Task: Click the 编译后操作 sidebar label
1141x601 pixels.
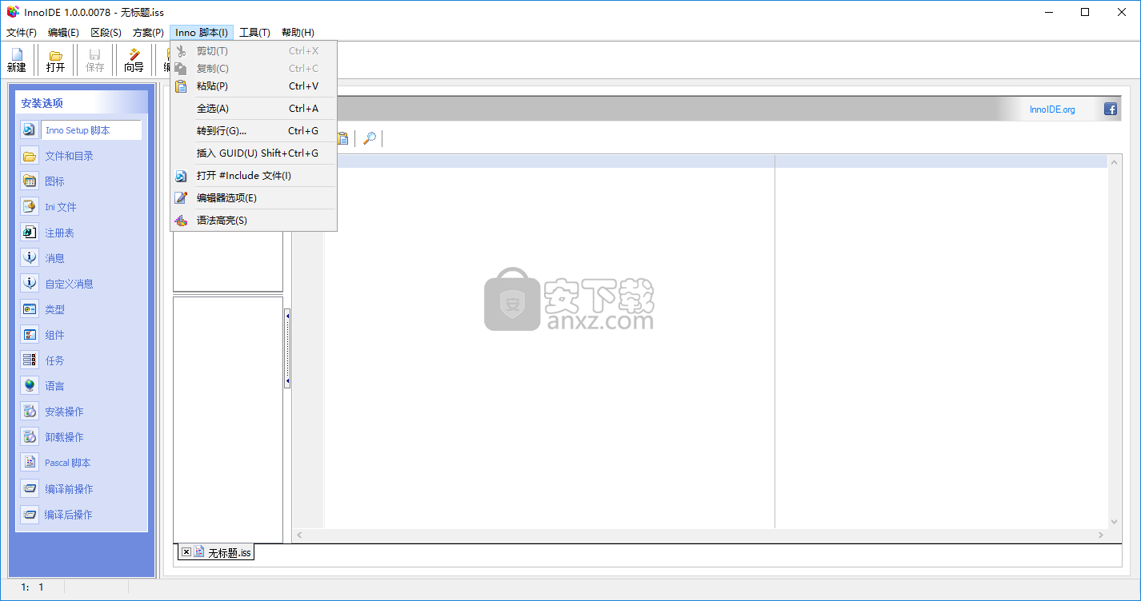Action: [x=69, y=515]
